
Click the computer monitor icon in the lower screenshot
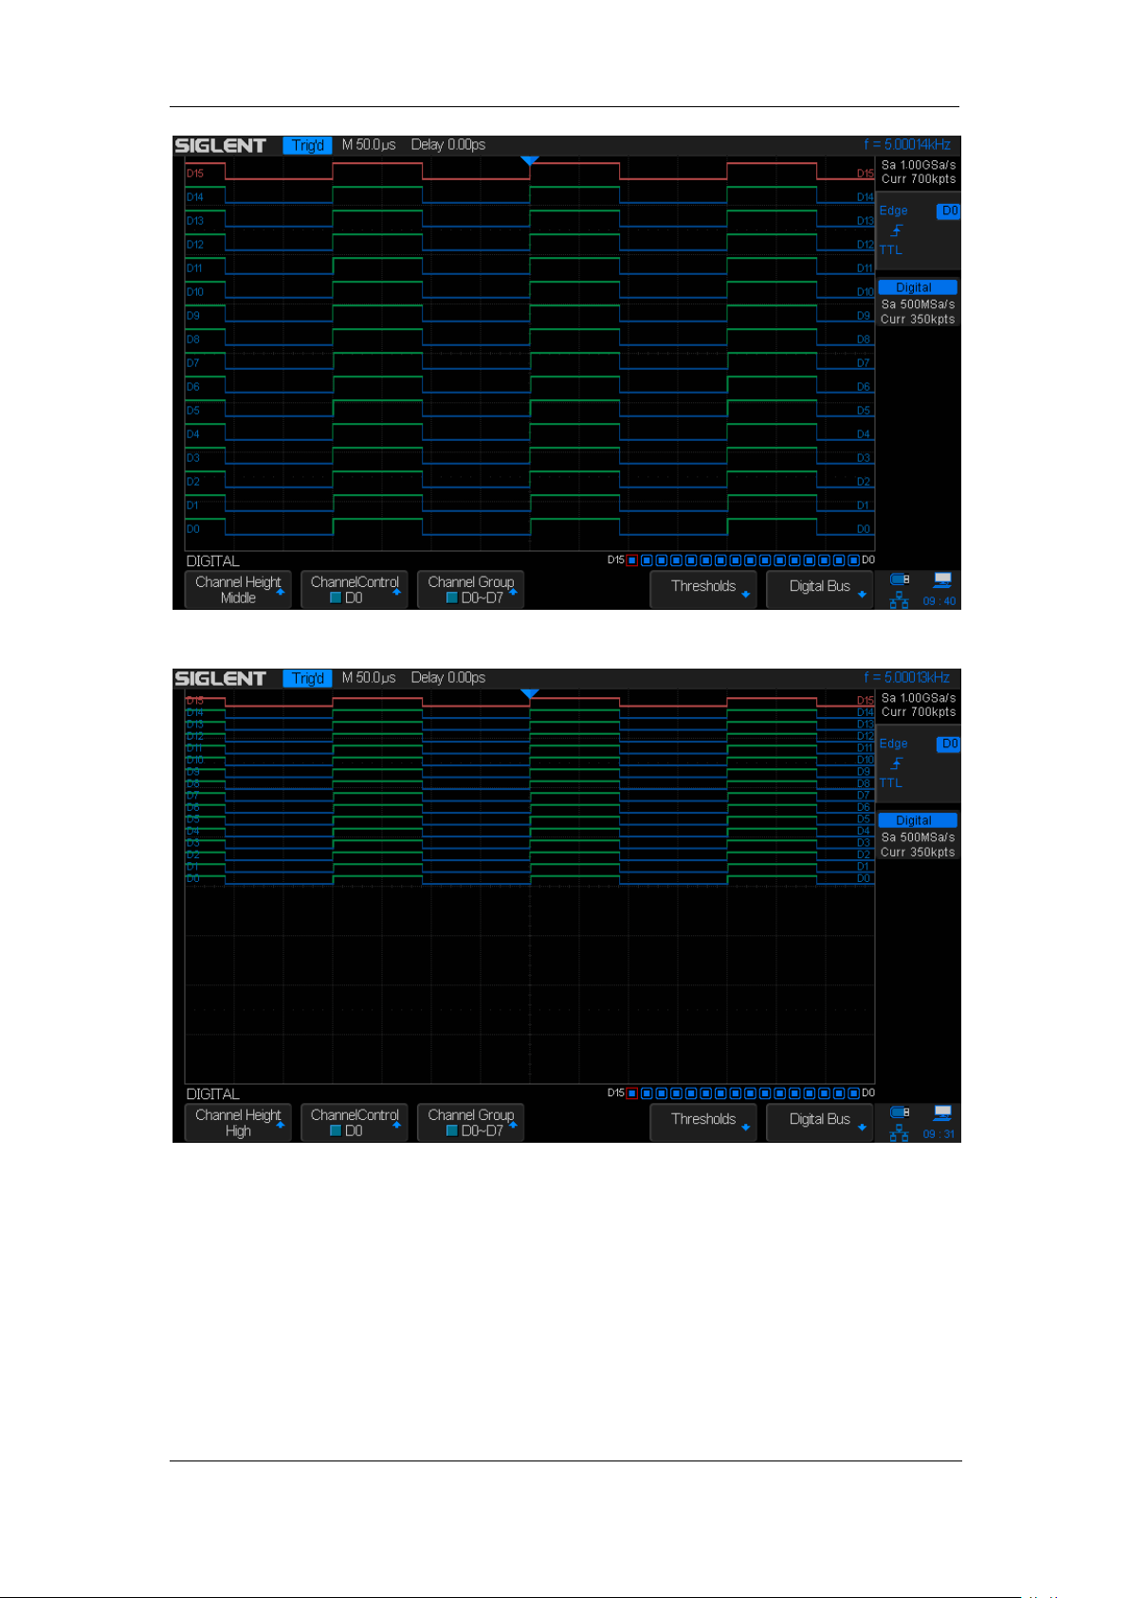[942, 1112]
